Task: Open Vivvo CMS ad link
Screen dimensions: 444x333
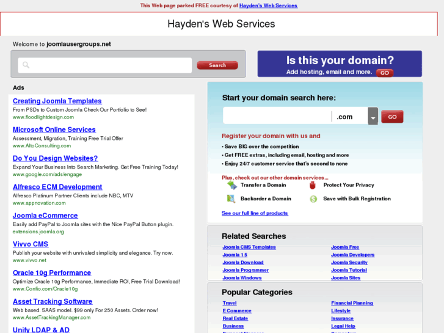Action: [31, 244]
